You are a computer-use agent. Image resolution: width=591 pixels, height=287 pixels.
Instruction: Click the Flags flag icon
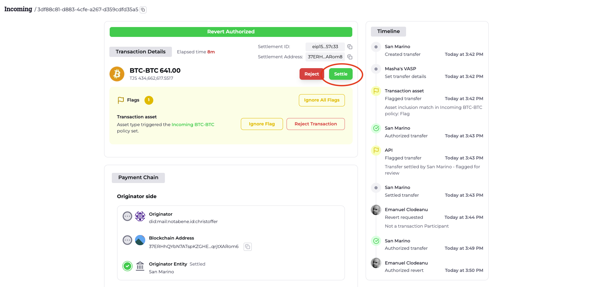point(121,100)
